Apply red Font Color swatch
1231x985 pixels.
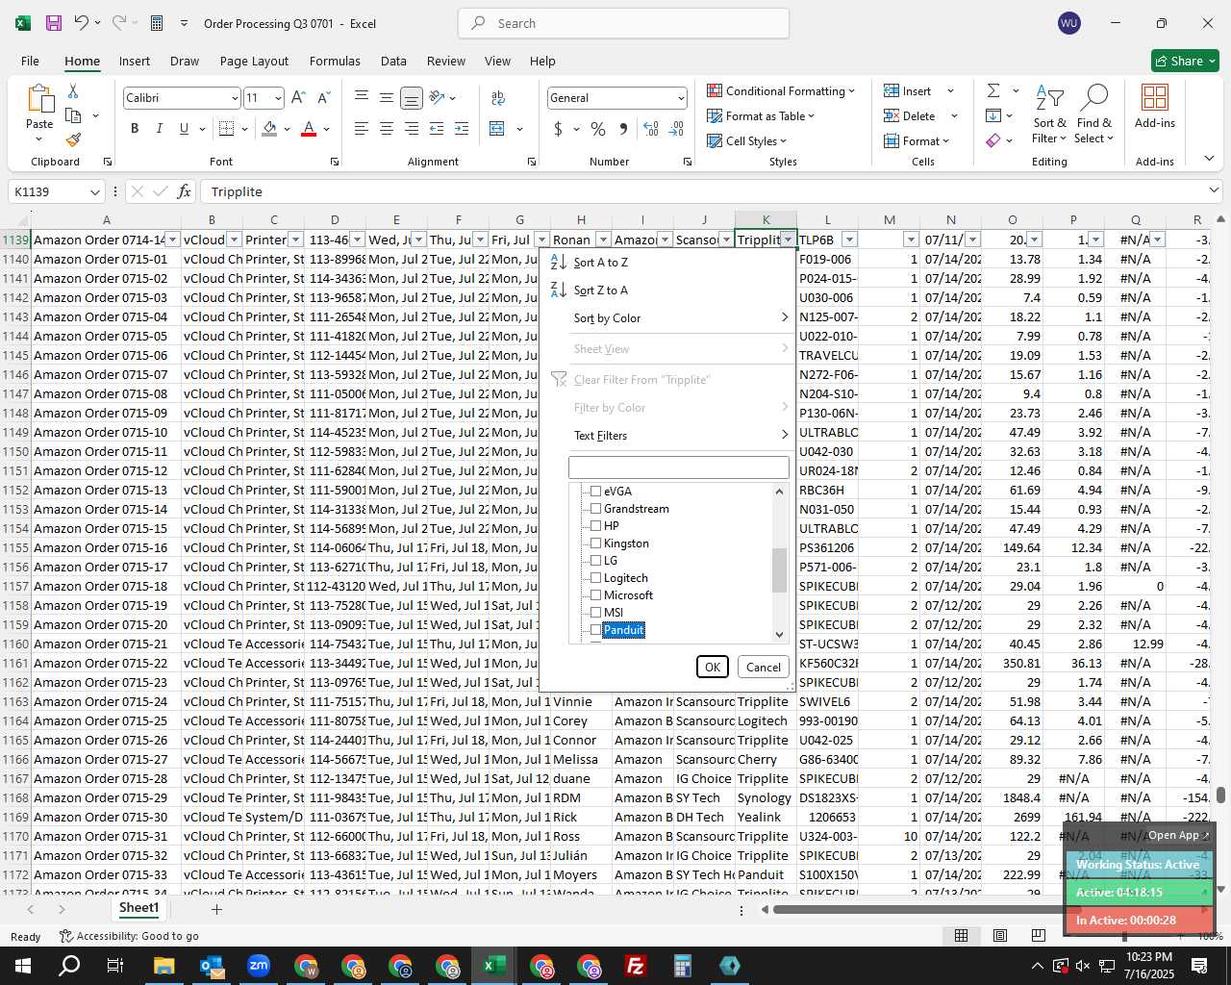(x=309, y=129)
